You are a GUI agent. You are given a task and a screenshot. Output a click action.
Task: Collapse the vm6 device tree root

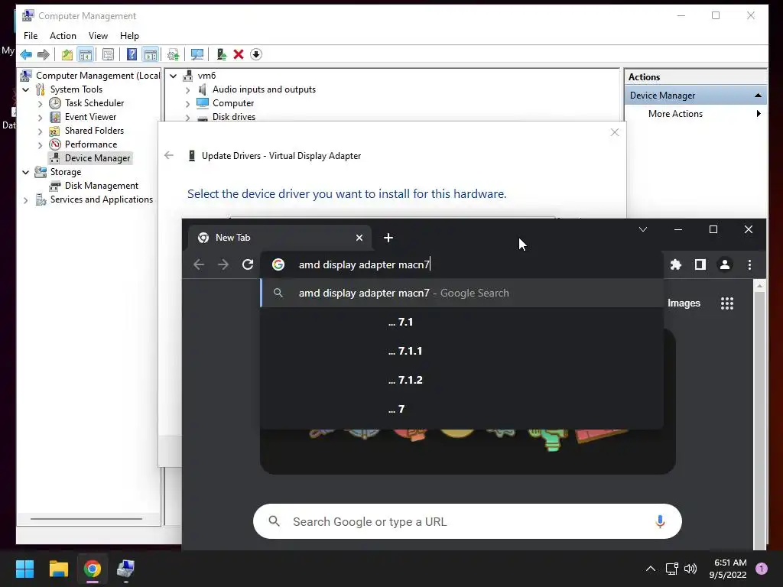[x=174, y=76]
